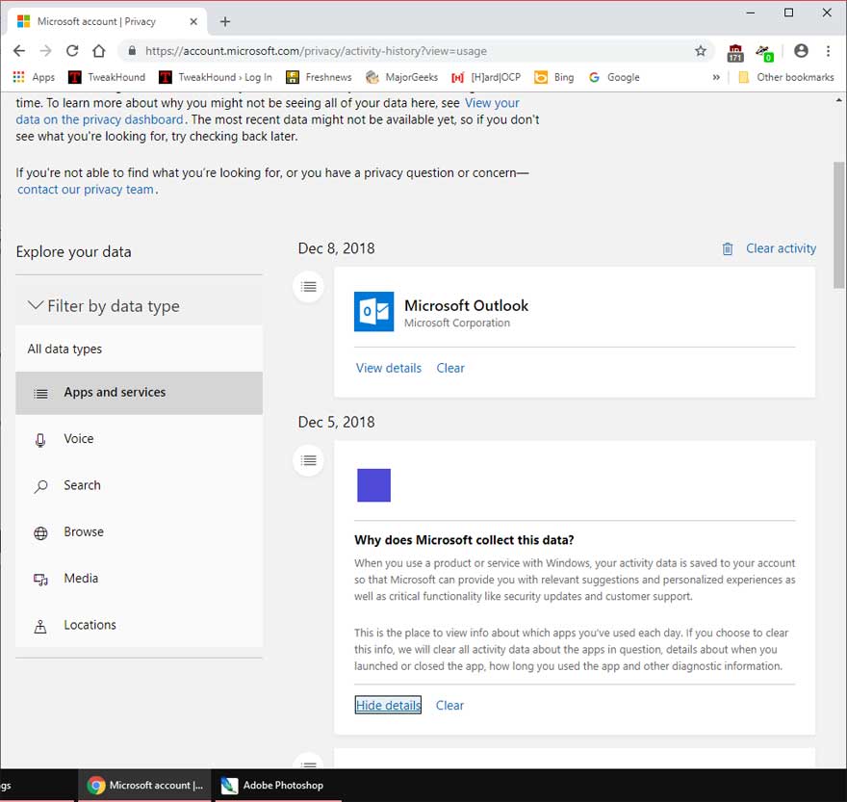Open the Bing bookmark
Image resolution: width=847 pixels, height=802 pixels.
[553, 77]
